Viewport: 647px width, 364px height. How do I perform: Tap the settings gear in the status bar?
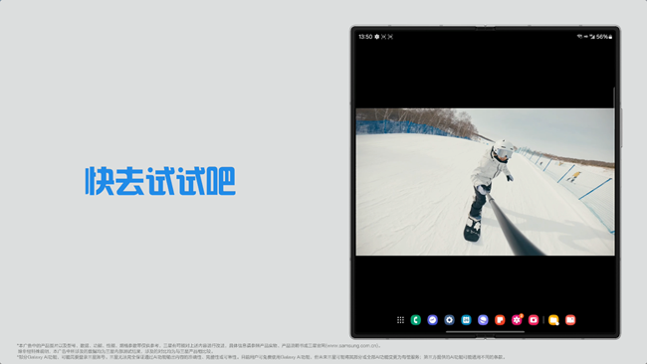point(376,37)
